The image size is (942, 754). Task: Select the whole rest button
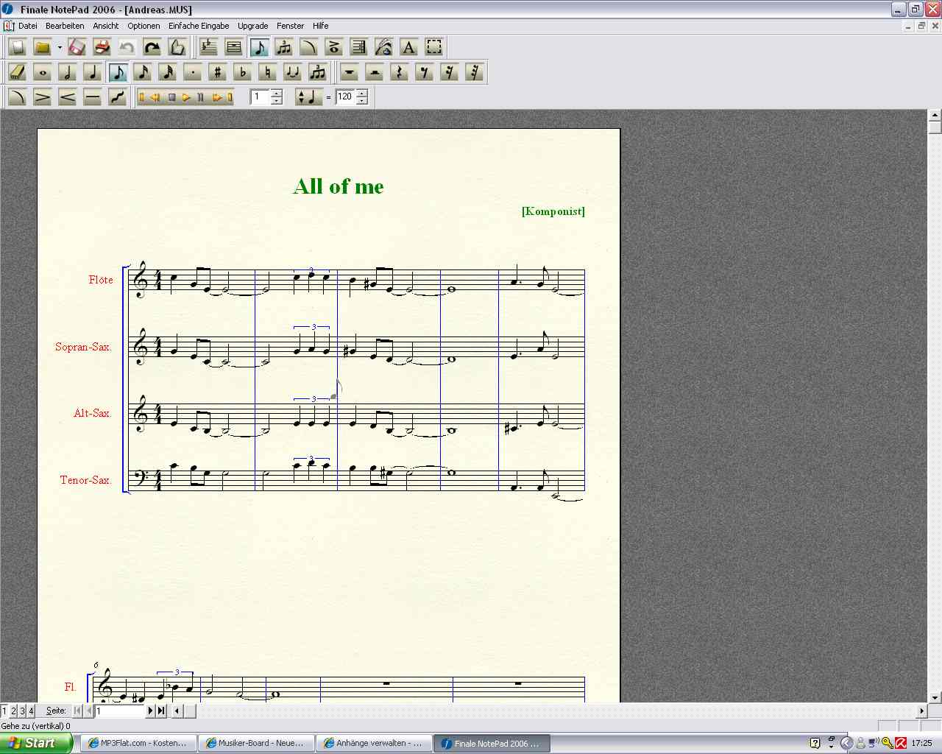point(350,72)
